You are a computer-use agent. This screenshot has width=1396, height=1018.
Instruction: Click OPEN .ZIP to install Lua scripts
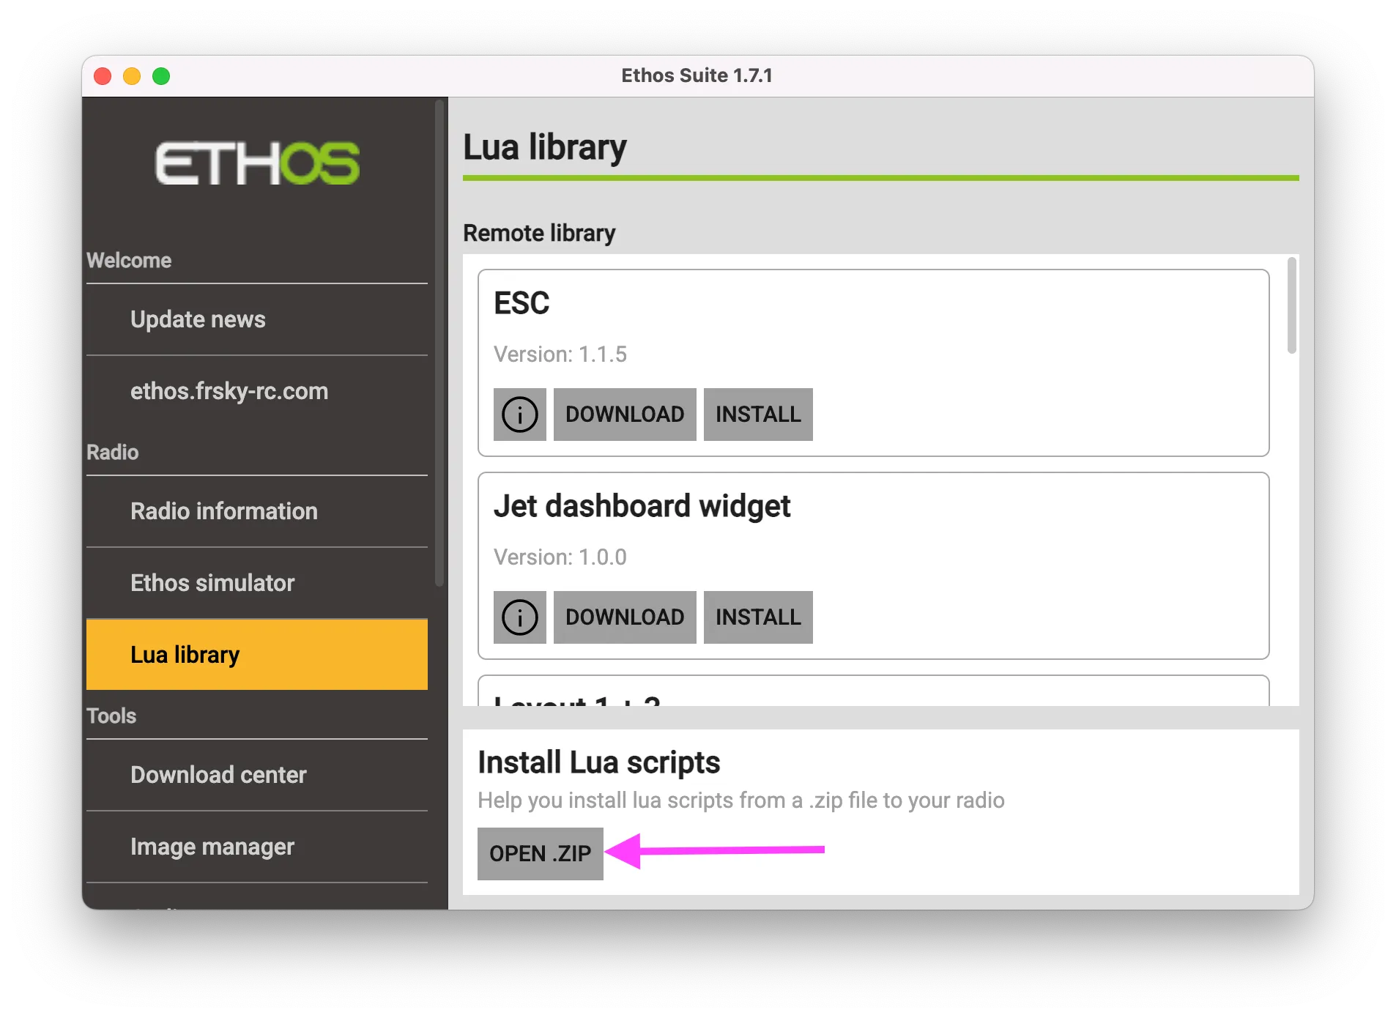(541, 852)
